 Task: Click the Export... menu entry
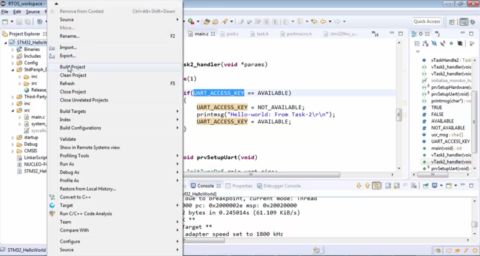[x=68, y=56]
